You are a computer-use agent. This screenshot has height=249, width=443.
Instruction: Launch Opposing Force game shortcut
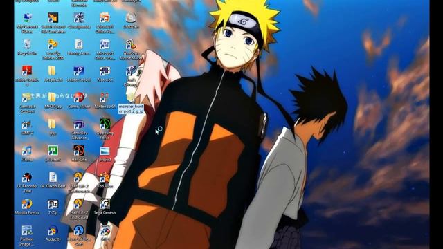coord(105,129)
